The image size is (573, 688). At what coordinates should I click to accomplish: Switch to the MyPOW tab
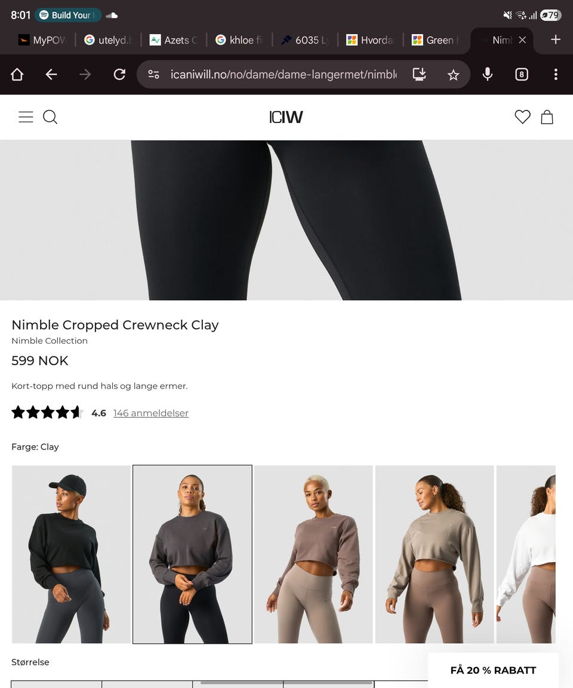coord(42,41)
